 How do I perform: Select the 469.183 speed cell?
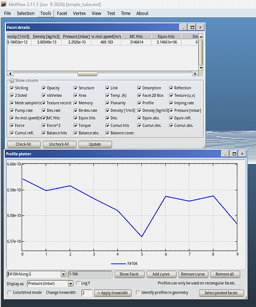(107, 42)
